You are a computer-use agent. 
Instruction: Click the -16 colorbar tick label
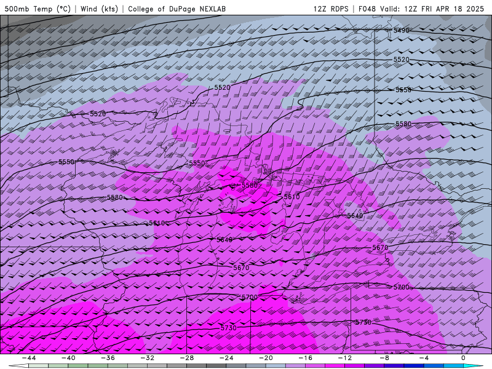[x=305, y=358]
